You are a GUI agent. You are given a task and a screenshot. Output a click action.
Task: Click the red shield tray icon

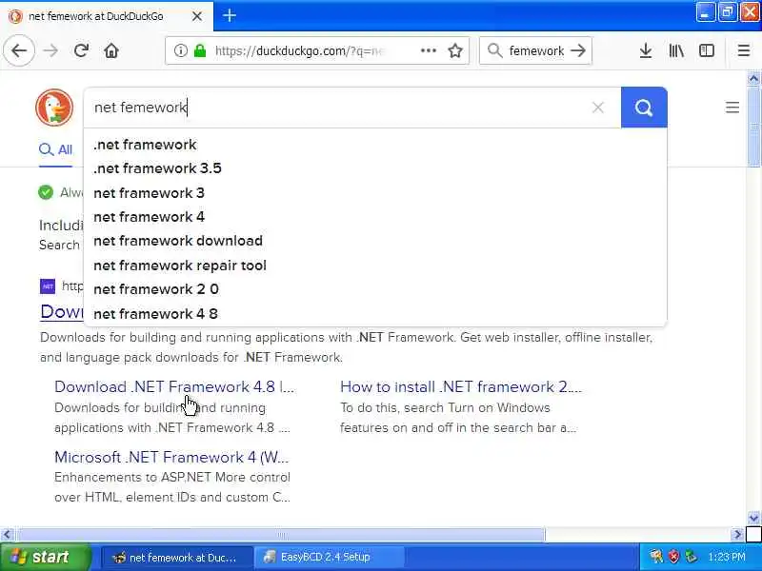point(673,557)
